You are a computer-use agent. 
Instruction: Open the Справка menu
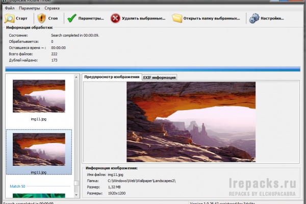pyautogui.click(x=52, y=8)
